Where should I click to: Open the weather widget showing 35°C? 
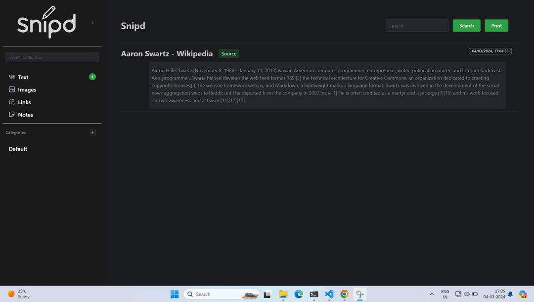[19, 294]
